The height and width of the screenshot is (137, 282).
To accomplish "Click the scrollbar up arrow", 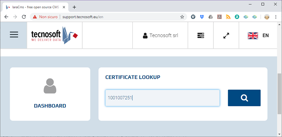I will (279, 24).
